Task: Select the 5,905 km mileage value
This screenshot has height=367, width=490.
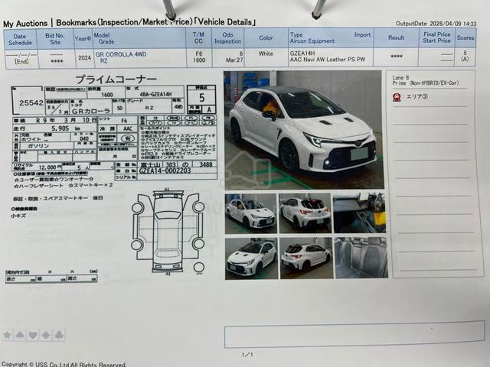Action: 66,128
